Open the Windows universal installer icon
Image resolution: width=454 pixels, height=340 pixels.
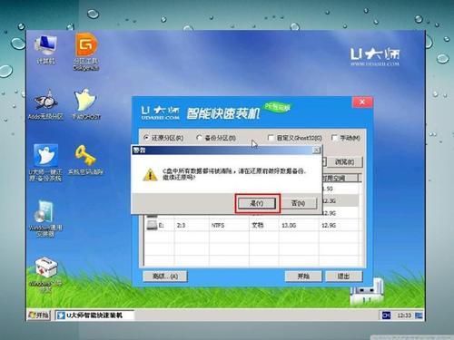tap(45, 219)
